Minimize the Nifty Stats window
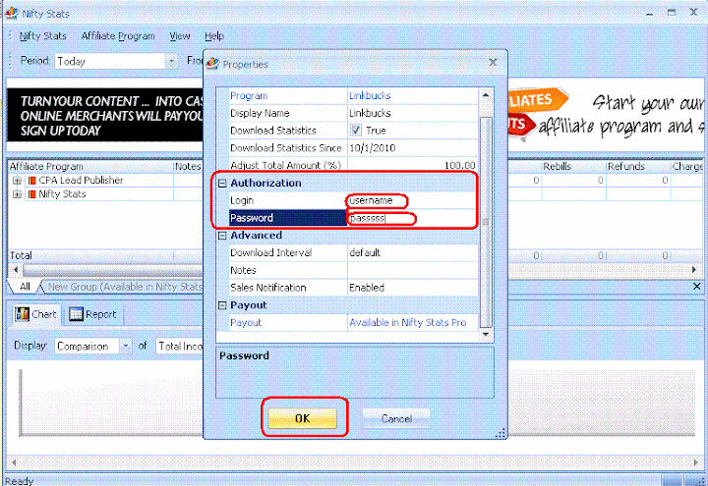 pos(650,14)
